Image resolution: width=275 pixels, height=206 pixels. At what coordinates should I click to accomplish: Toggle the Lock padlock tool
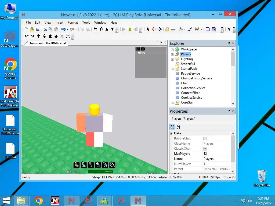167,30
